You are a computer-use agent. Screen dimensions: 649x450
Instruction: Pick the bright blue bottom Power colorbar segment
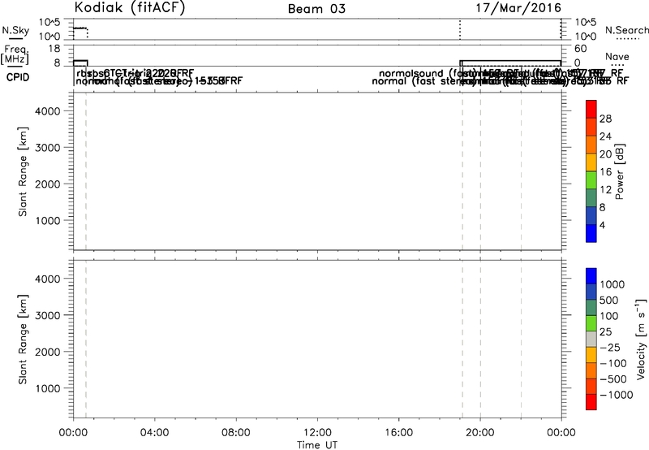coord(591,233)
